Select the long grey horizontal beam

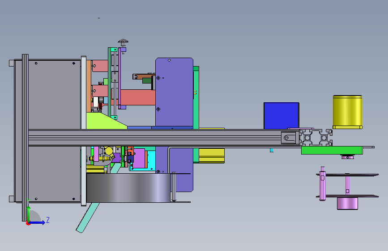point(155,138)
